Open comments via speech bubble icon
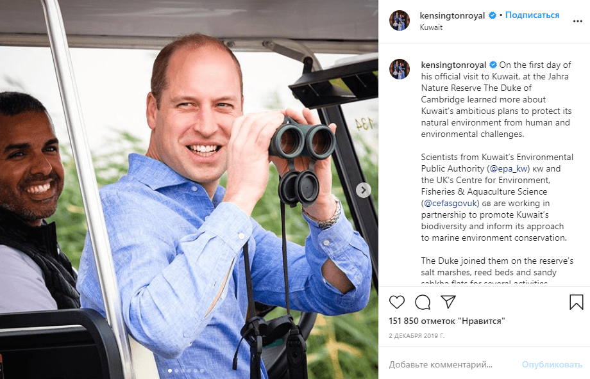The image size is (590, 379). (x=423, y=302)
